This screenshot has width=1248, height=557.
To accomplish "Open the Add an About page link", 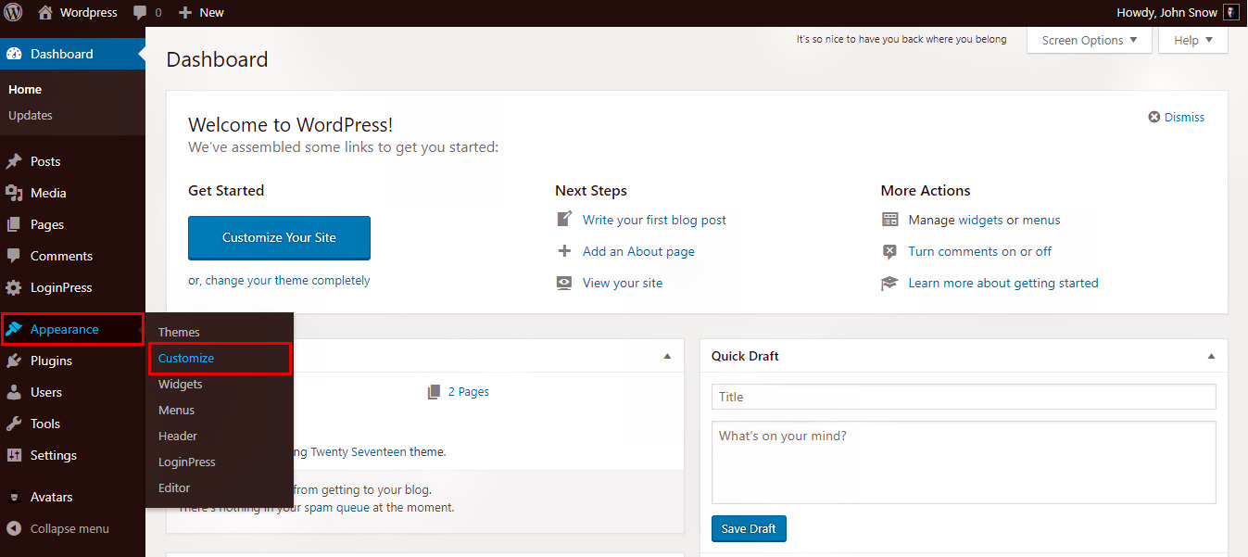I will (x=638, y=251).
